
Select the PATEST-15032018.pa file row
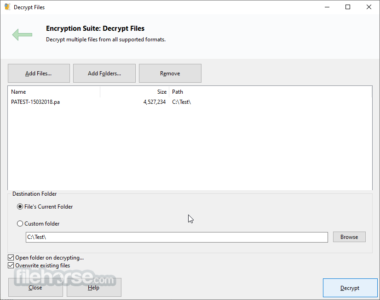[190, 102]
